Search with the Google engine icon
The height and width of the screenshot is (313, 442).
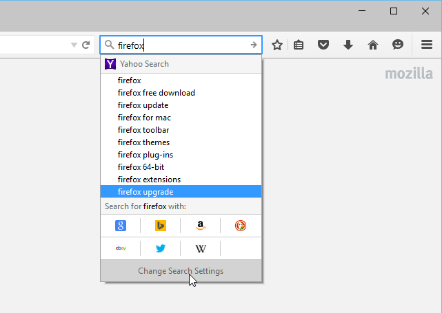point(121,226)
